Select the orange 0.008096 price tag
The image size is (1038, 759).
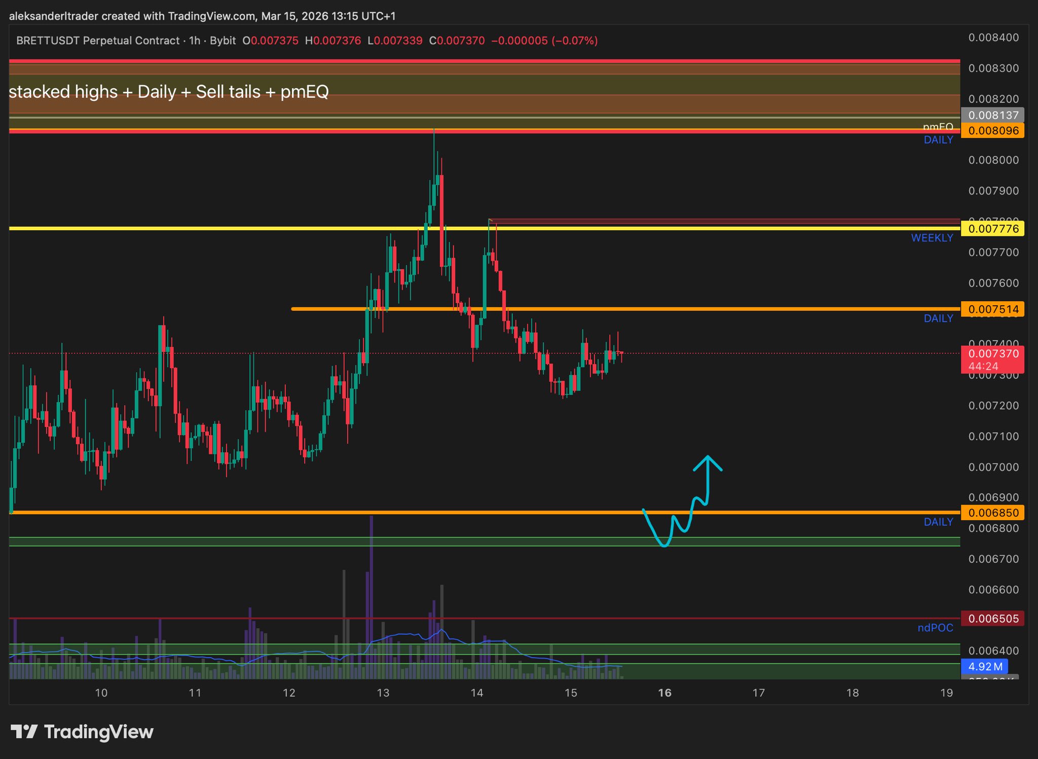pyautogui.click(x=993, y=130)
